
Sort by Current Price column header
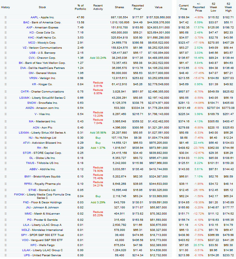pyautogui.click(x=184, y=7)
